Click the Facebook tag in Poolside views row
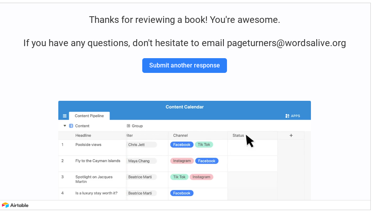Image resolution: width=377 pixels, height=214 pixels. (x=182, y=145)
